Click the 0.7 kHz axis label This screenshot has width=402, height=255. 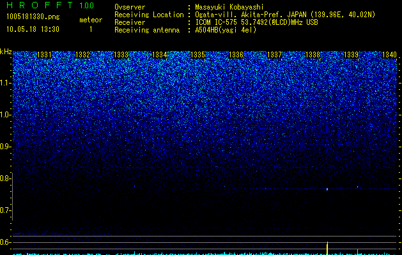click(x=6, y=210)
